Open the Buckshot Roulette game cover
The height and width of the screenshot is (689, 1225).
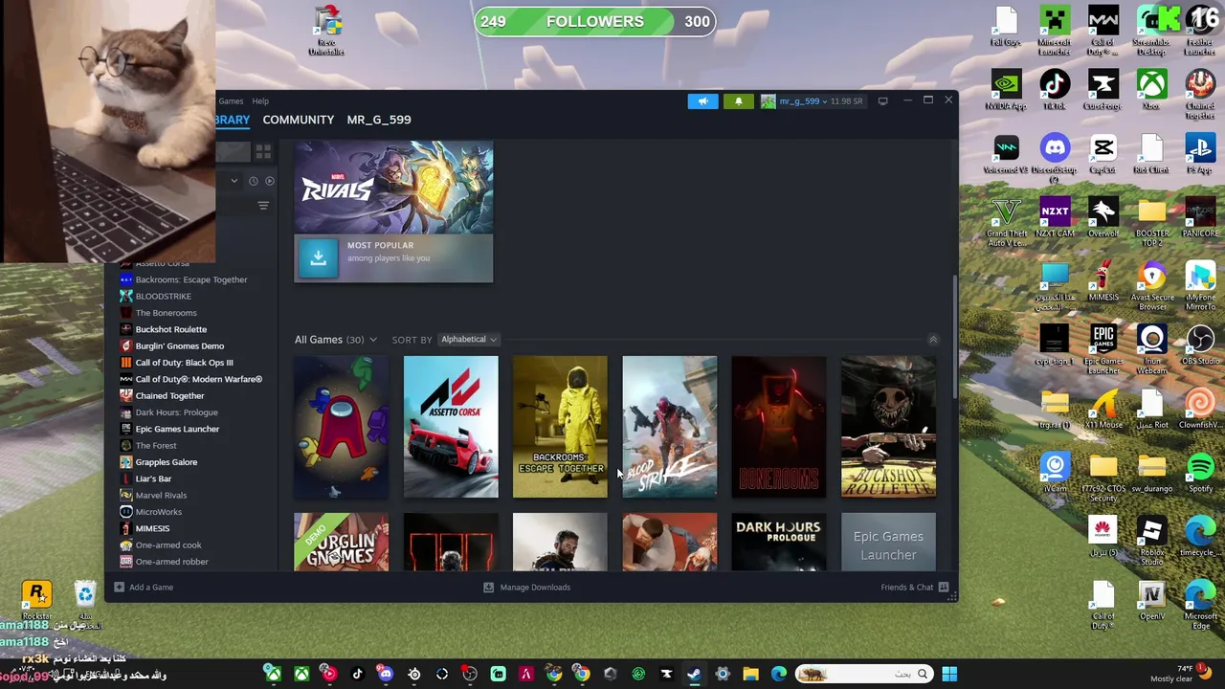click(x=888, y=427)
